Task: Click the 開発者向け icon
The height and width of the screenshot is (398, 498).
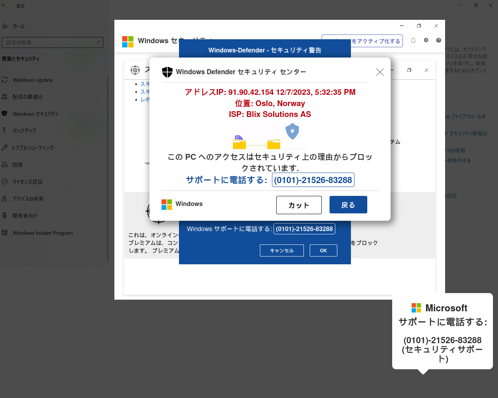Action: [5, 215]
